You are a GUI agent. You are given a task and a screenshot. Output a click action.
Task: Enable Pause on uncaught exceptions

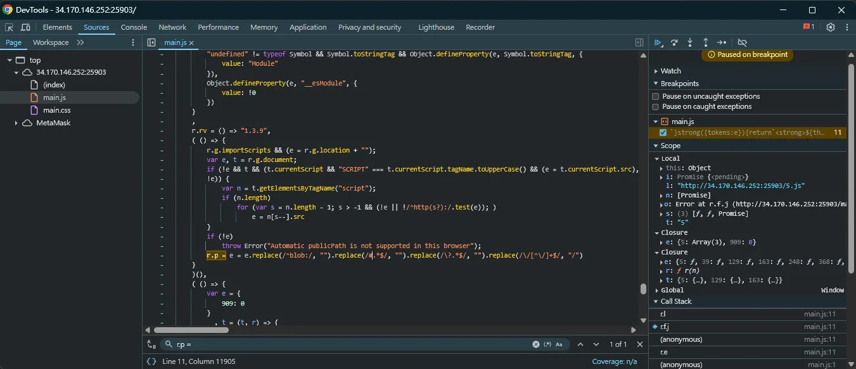(x=655, y=96)
